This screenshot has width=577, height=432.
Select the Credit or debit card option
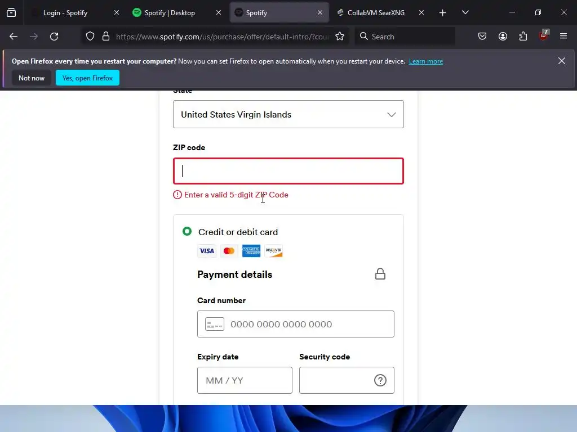click(x=187, y=231)
